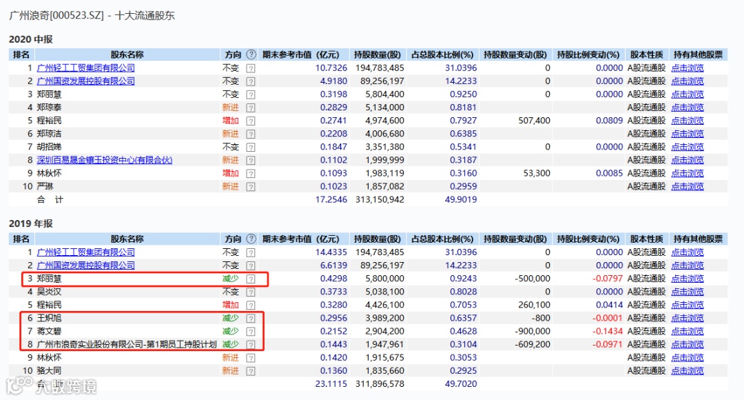Open 广州轻工工贸集团有限公司 link in 2019 table
744x400 pixels.
pyautogui.click(x=86, y=252)
